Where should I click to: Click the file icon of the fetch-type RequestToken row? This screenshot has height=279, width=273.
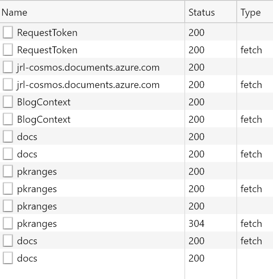[7, 50]
